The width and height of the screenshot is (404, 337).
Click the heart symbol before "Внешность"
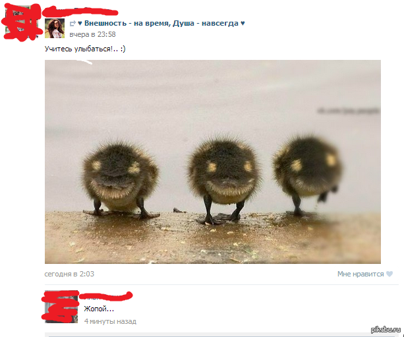click(x=80, y=23)
